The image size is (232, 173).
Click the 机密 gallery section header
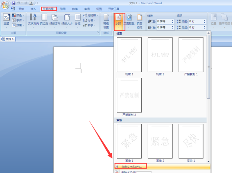(x=160, y=34)
